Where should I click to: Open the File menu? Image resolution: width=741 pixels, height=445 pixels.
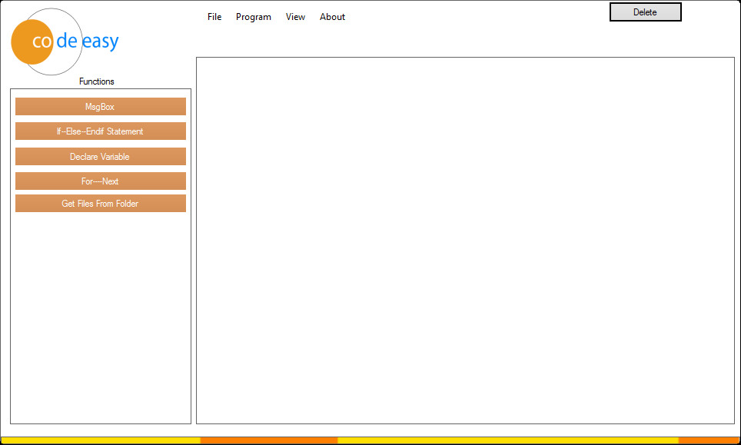pyautogui.click(x=214, y=17)
